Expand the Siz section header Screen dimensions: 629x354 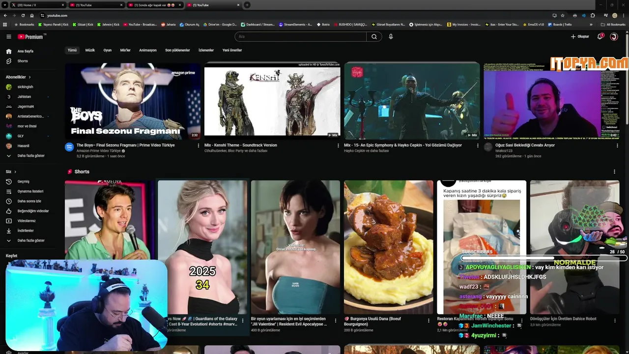click(11, 172)
